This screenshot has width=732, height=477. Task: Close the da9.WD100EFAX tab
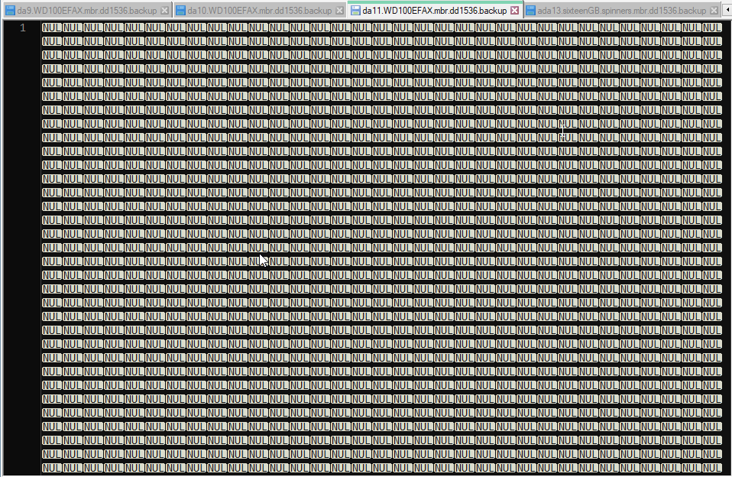(164, 10)
